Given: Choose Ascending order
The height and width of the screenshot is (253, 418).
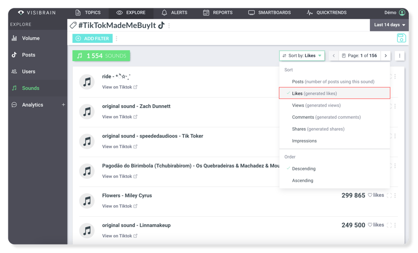Looking at the screenshot, I should (334, 181).
